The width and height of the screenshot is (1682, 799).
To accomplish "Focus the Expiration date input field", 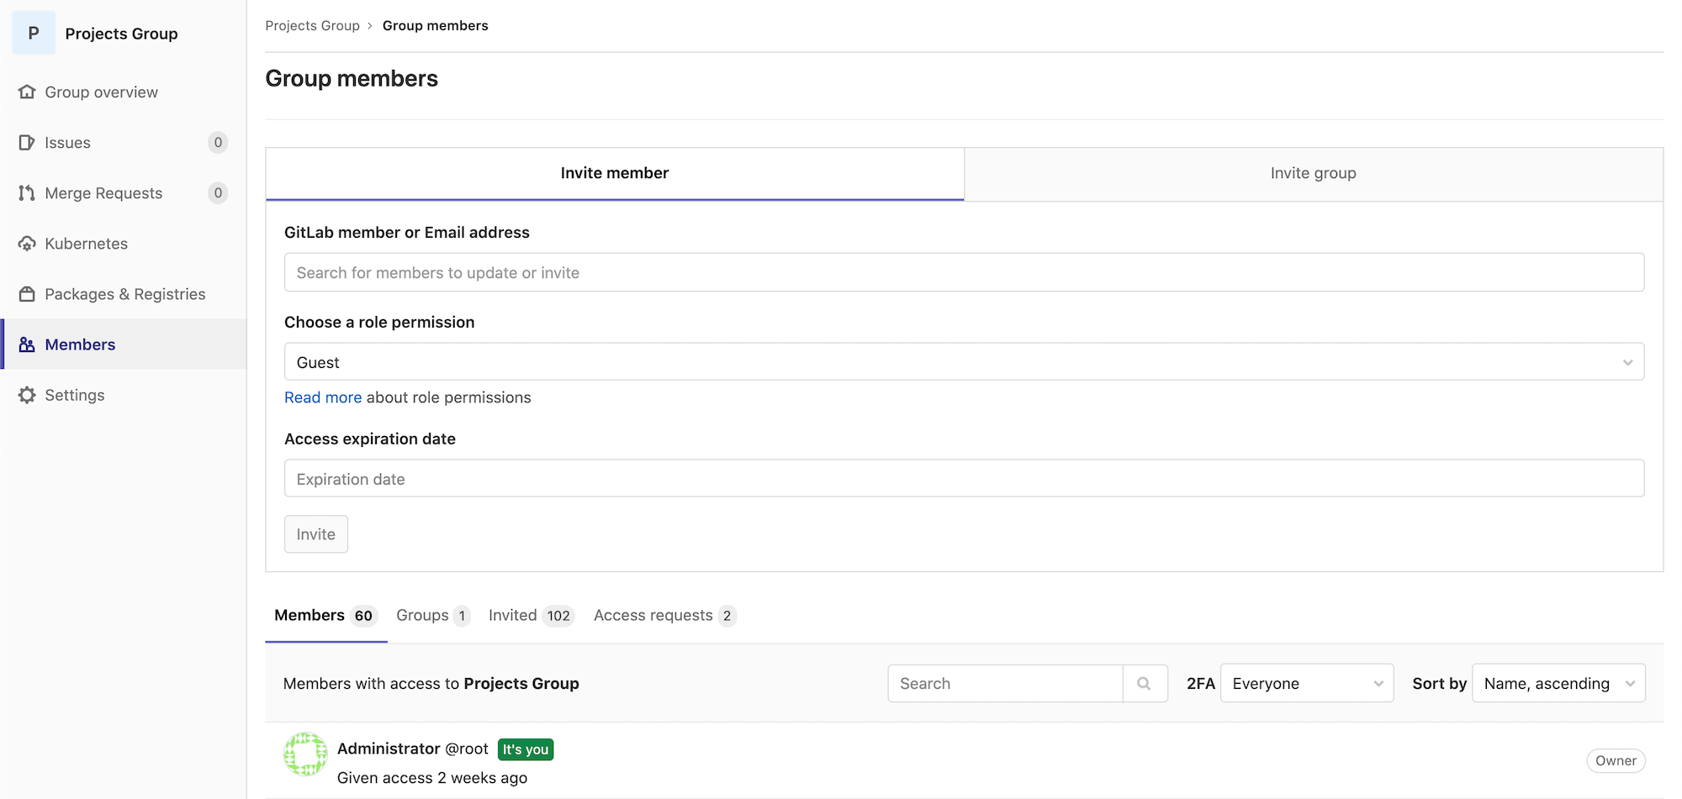I will [x=963, y=479].
